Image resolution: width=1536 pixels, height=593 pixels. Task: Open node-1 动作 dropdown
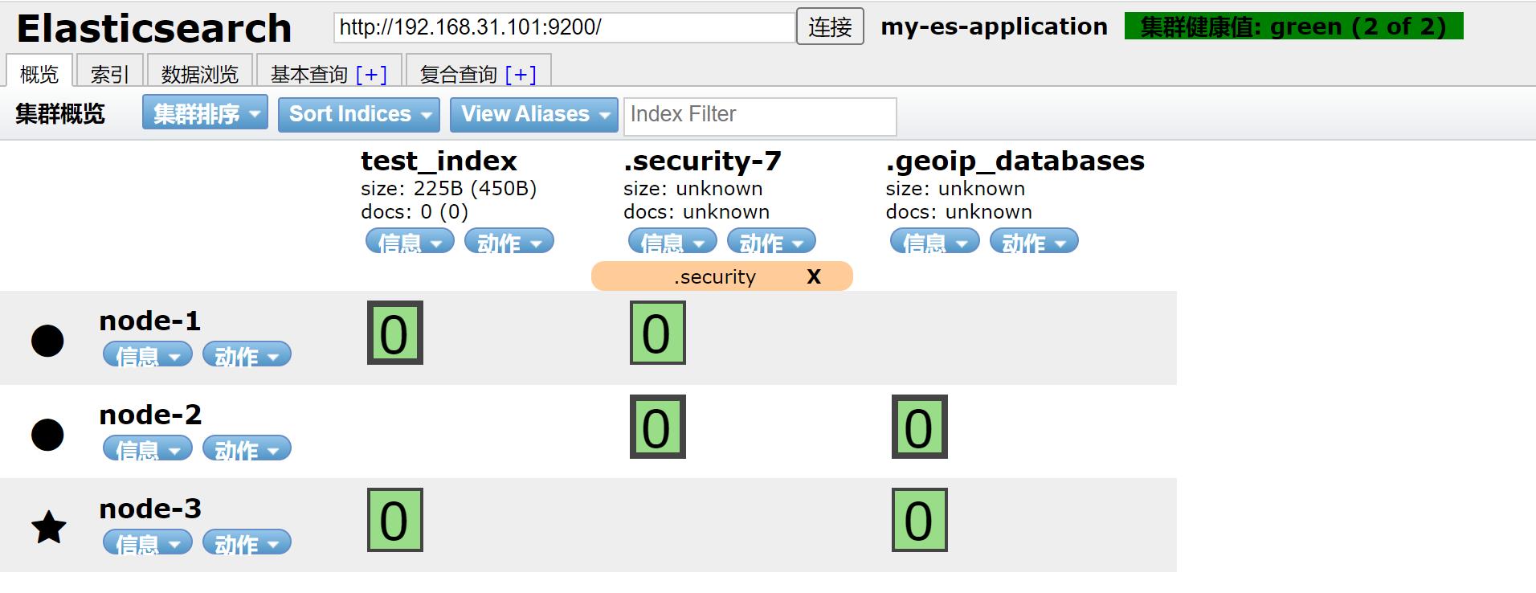click(247, 354)
